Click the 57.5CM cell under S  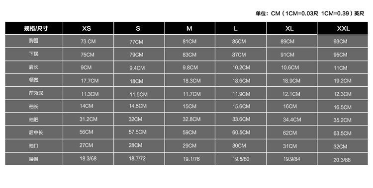coord(139,132)
